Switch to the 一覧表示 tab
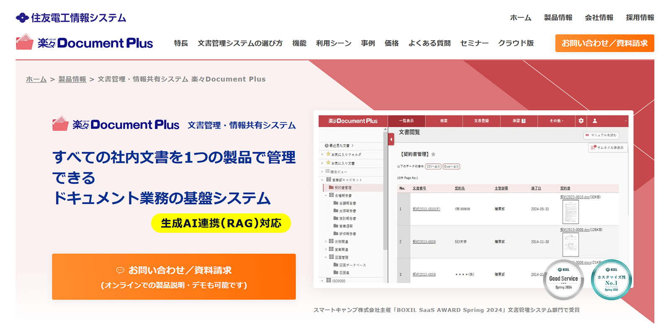Screen dimensions: 670x330 click(x=406, y=121)
